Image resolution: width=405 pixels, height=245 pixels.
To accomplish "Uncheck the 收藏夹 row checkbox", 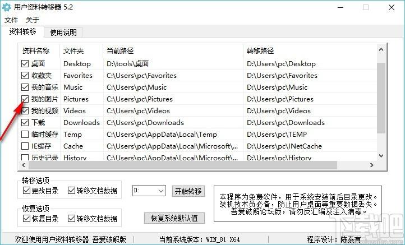I will [25, 75].
